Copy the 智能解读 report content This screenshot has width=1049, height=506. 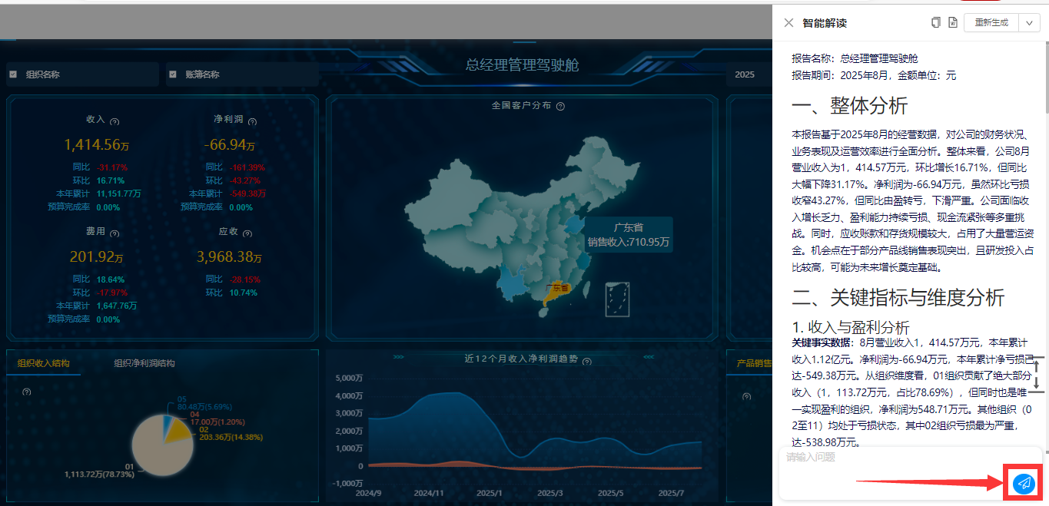click(935, 23)
